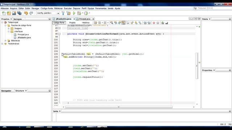Expand the Bibliotecas node

[x=5, y=41]
